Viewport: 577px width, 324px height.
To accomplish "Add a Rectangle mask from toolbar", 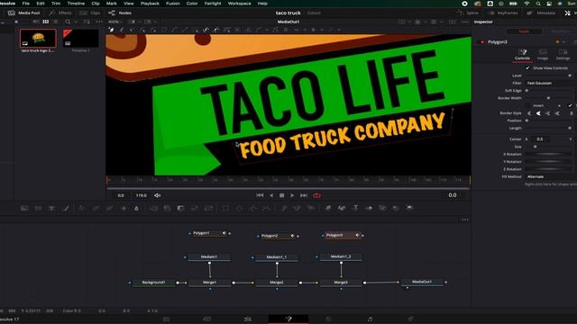I will click(x=225, y=208).
